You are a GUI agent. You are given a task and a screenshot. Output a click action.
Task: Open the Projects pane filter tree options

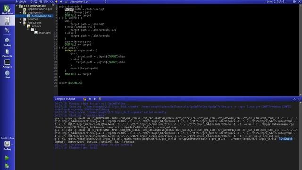pos(36,1)
